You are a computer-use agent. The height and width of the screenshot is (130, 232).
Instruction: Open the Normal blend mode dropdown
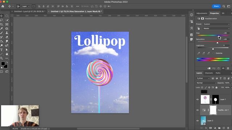206,83
